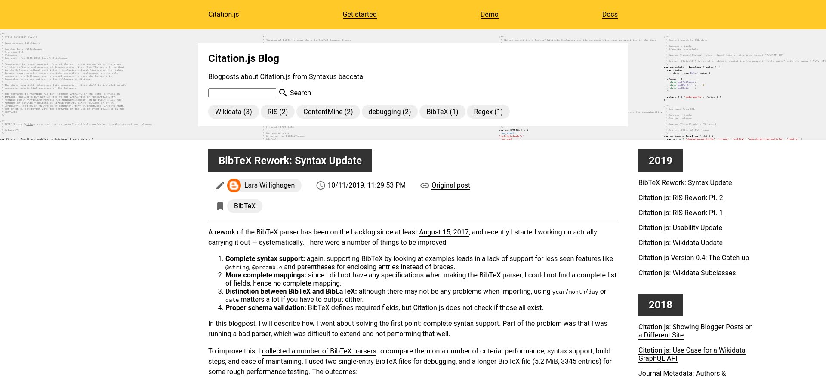
Task: Click the 10/11/2019, 11:29:53 PM timestamp
Action: pos(367,185)
